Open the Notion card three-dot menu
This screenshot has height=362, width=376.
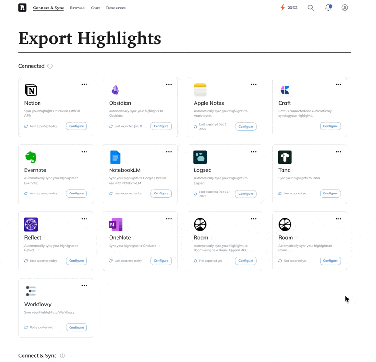pyautogui.click(x=84, y=84)
